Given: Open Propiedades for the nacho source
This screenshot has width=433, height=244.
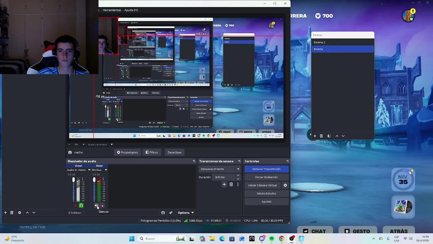Looking at the screenshot, I should pyautogui.click(x=127, y=152).
